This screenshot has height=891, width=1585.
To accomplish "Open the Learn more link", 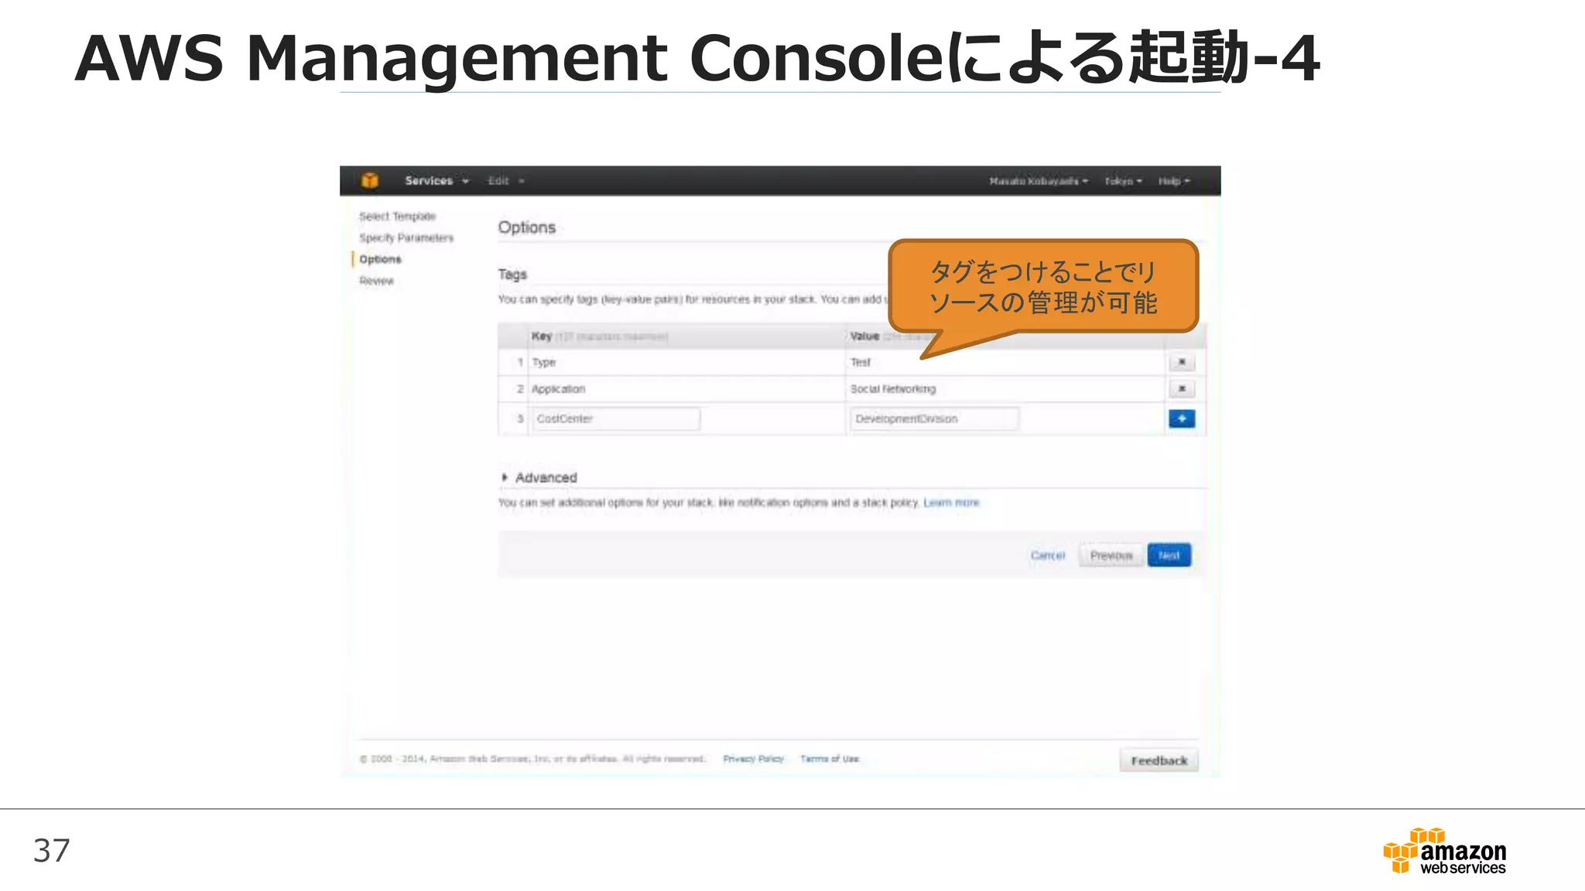I will (x=951, y=503).
